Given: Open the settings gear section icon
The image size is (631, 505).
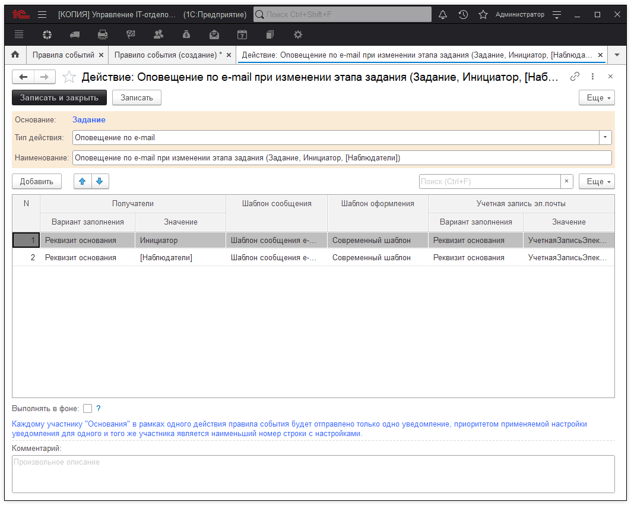Looking at the screenshot, I should [298, 34].
